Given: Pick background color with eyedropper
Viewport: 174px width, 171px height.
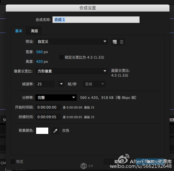Looking at the screenshot, I should click(55, 131).
